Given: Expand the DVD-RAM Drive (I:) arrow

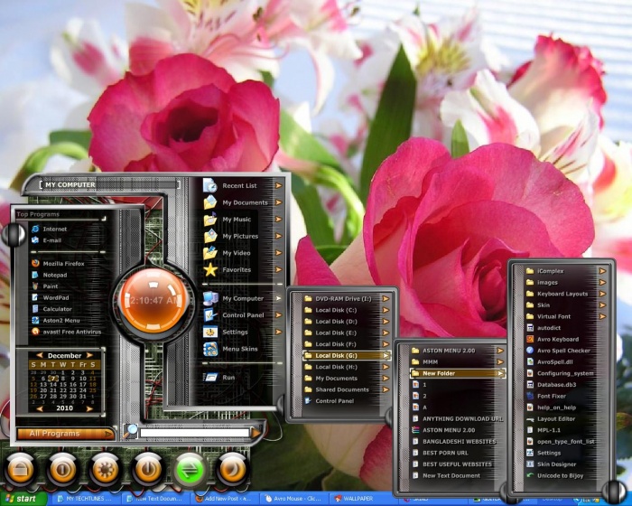Looking at the screenshot, I should 386,298.
